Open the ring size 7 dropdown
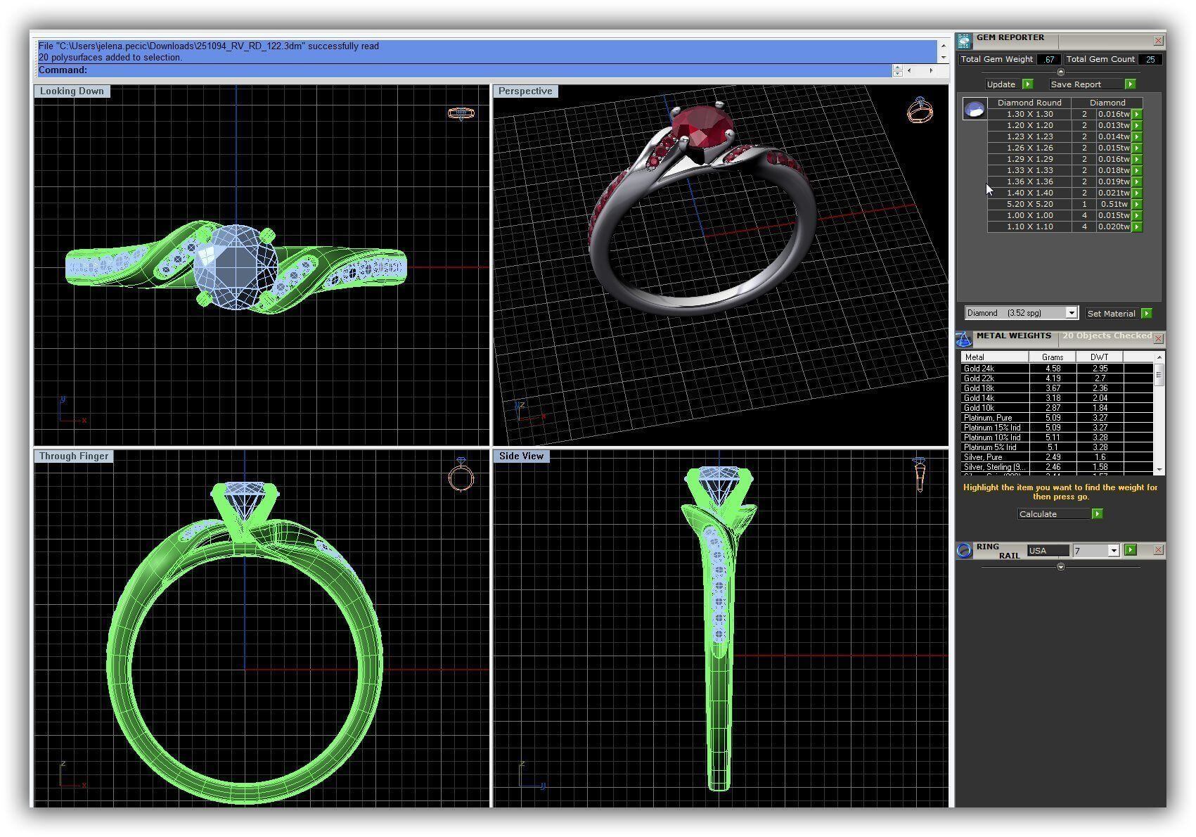 point(1113,551)
